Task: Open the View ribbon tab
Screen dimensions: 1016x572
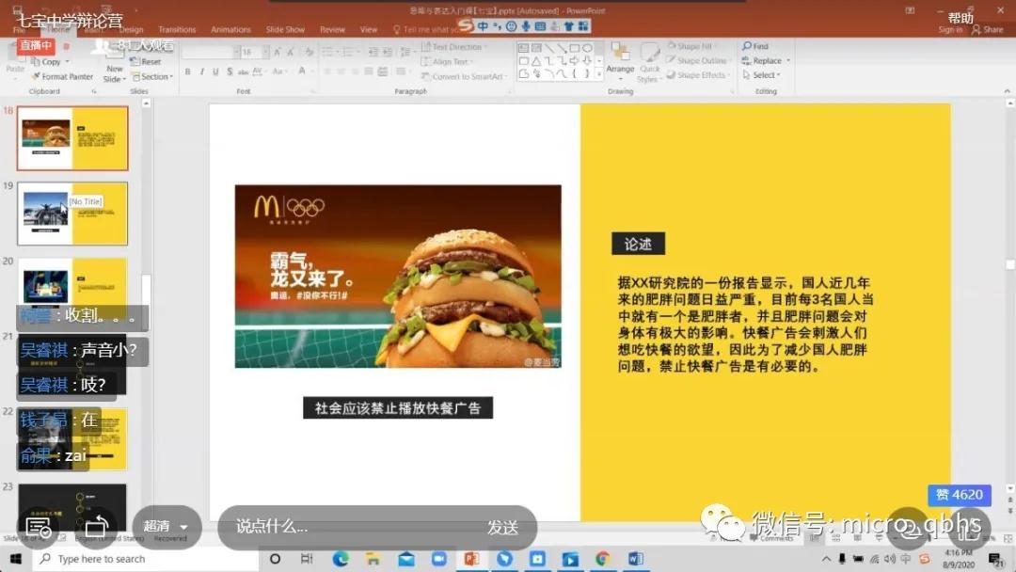Action: (x=369, y=30)
